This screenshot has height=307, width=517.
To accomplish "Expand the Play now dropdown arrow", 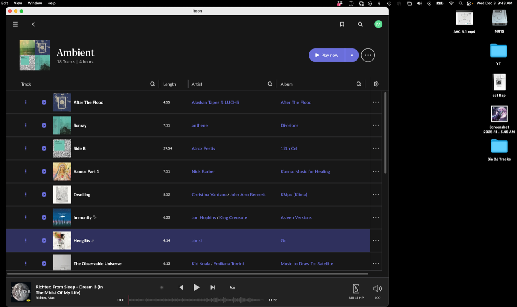I will [x=352, y=55].
